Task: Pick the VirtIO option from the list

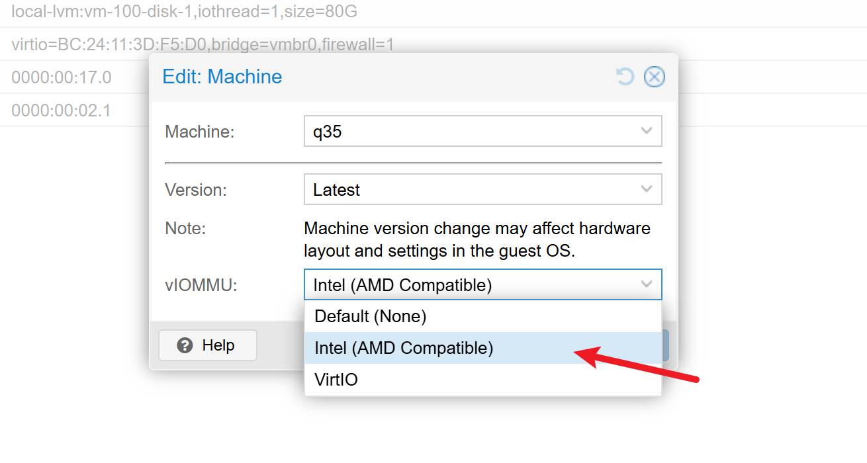Action: pyautogui.click(x=336, y=380)
